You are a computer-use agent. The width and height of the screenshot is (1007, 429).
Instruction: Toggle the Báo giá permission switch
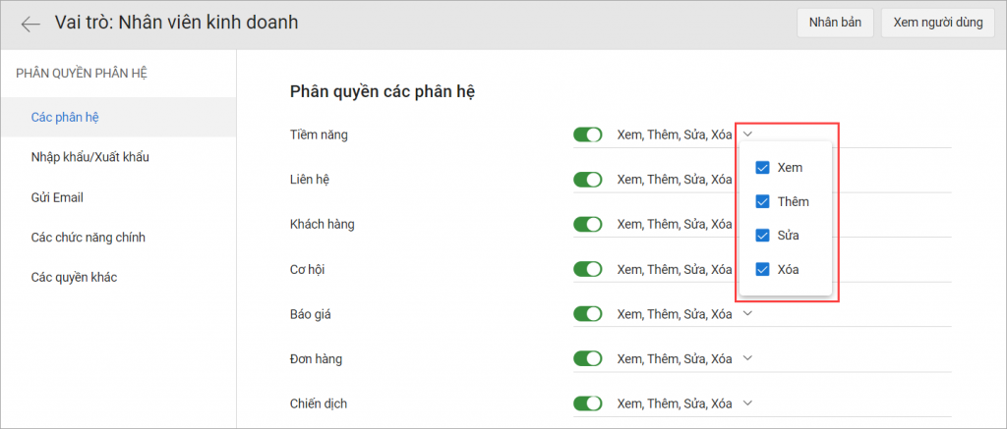588,314
